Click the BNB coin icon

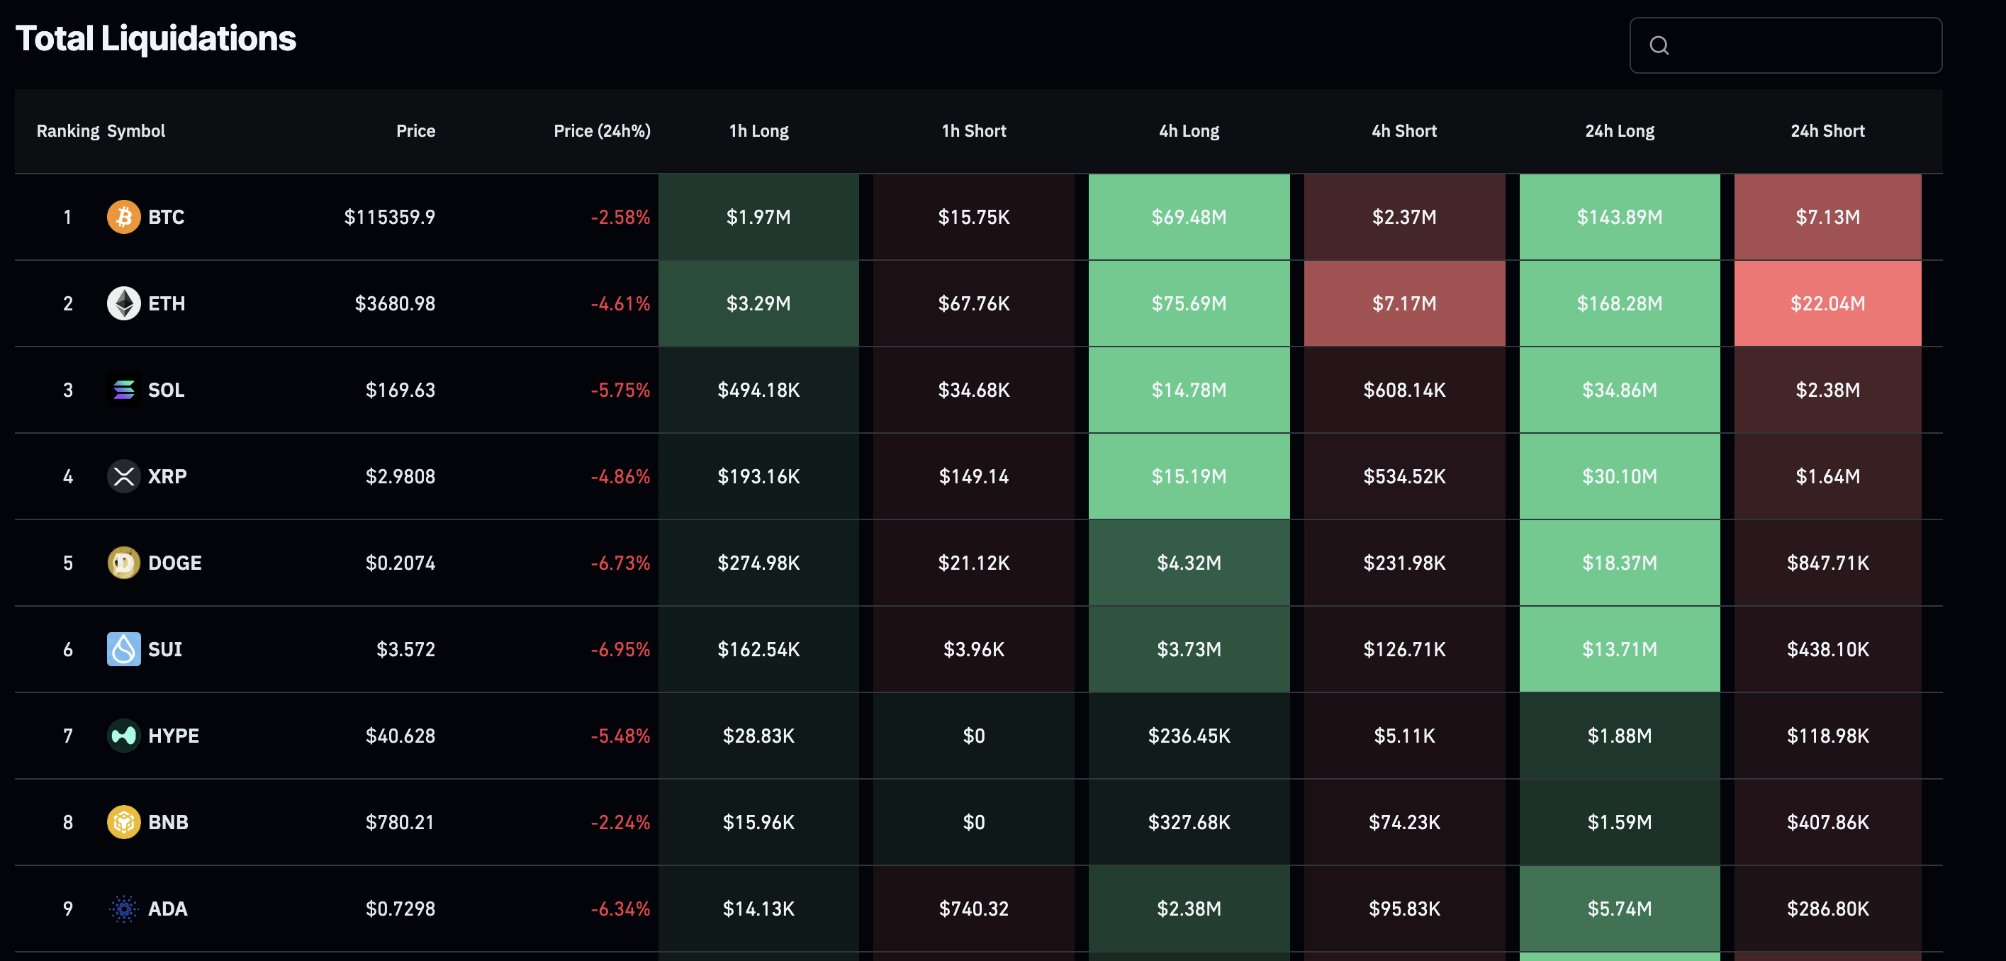(x=123, y=821)
